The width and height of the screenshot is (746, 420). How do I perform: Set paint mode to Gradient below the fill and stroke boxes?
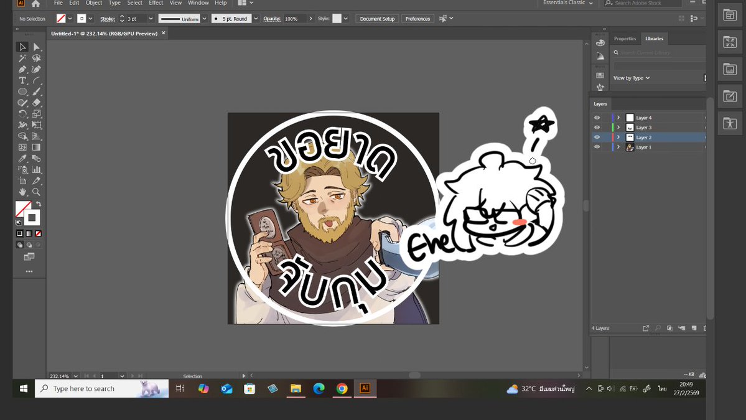pyautogui.click(x=29, y=233)
